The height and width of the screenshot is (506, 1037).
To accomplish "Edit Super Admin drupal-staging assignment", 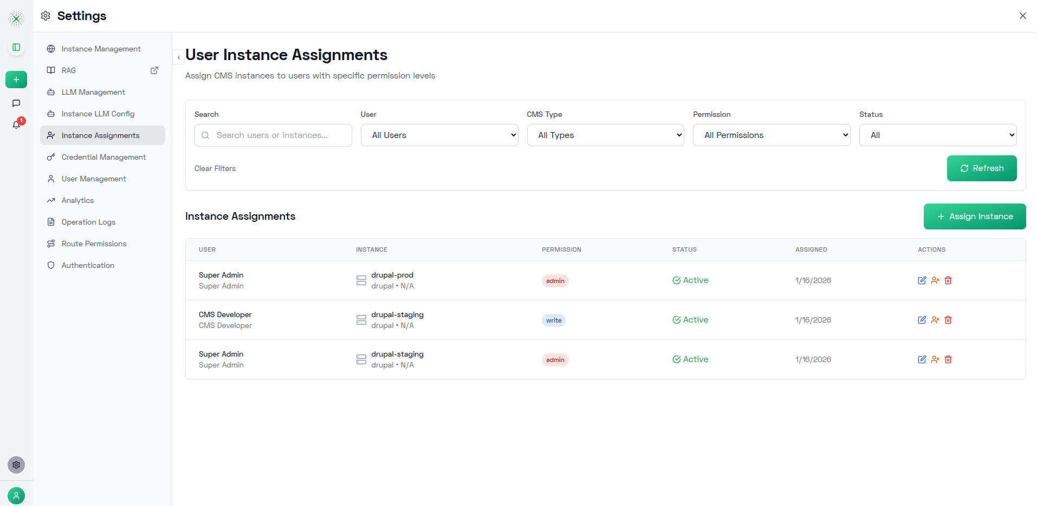I will (x=922, y=359).
